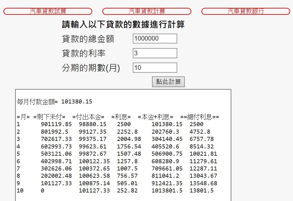
Task: Click the 901119.85 remaining balance value
Action: [56, 124]
